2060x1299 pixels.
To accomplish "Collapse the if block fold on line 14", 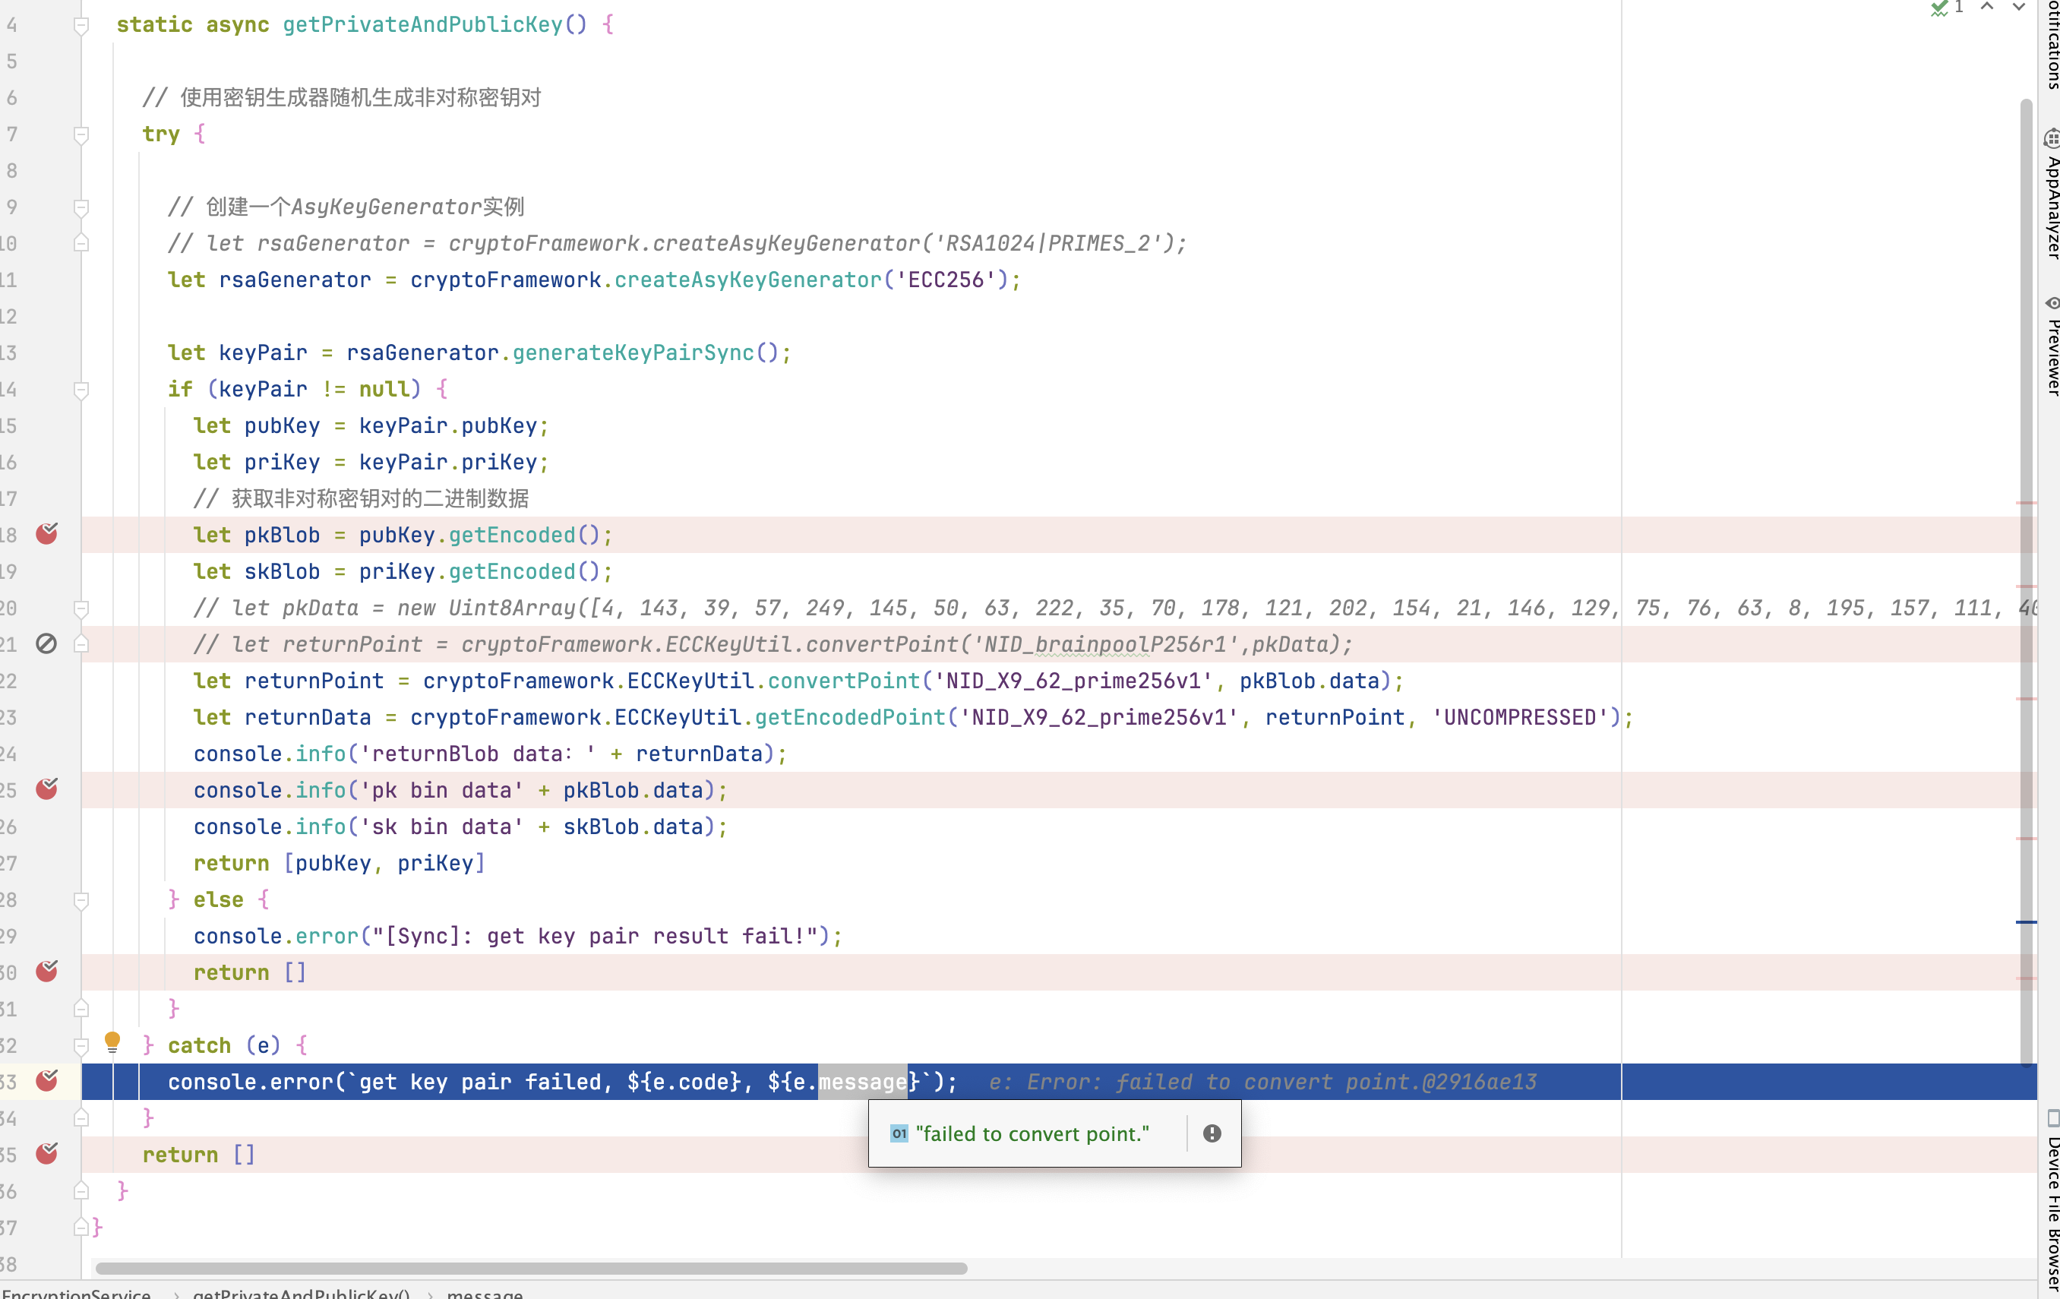I will [81, 390].
